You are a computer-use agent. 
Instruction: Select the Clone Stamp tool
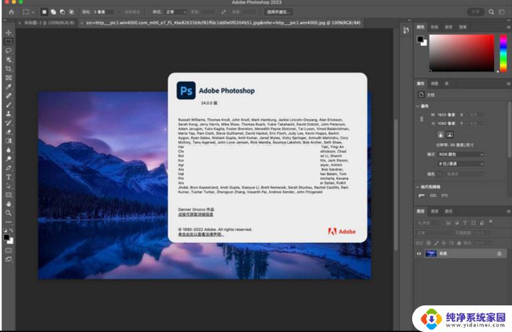(9, 114)
